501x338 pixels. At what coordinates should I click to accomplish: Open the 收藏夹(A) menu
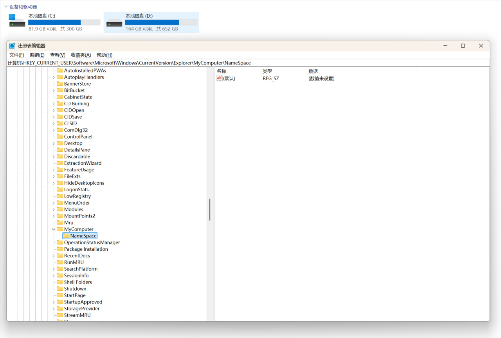tap(81, 55)
